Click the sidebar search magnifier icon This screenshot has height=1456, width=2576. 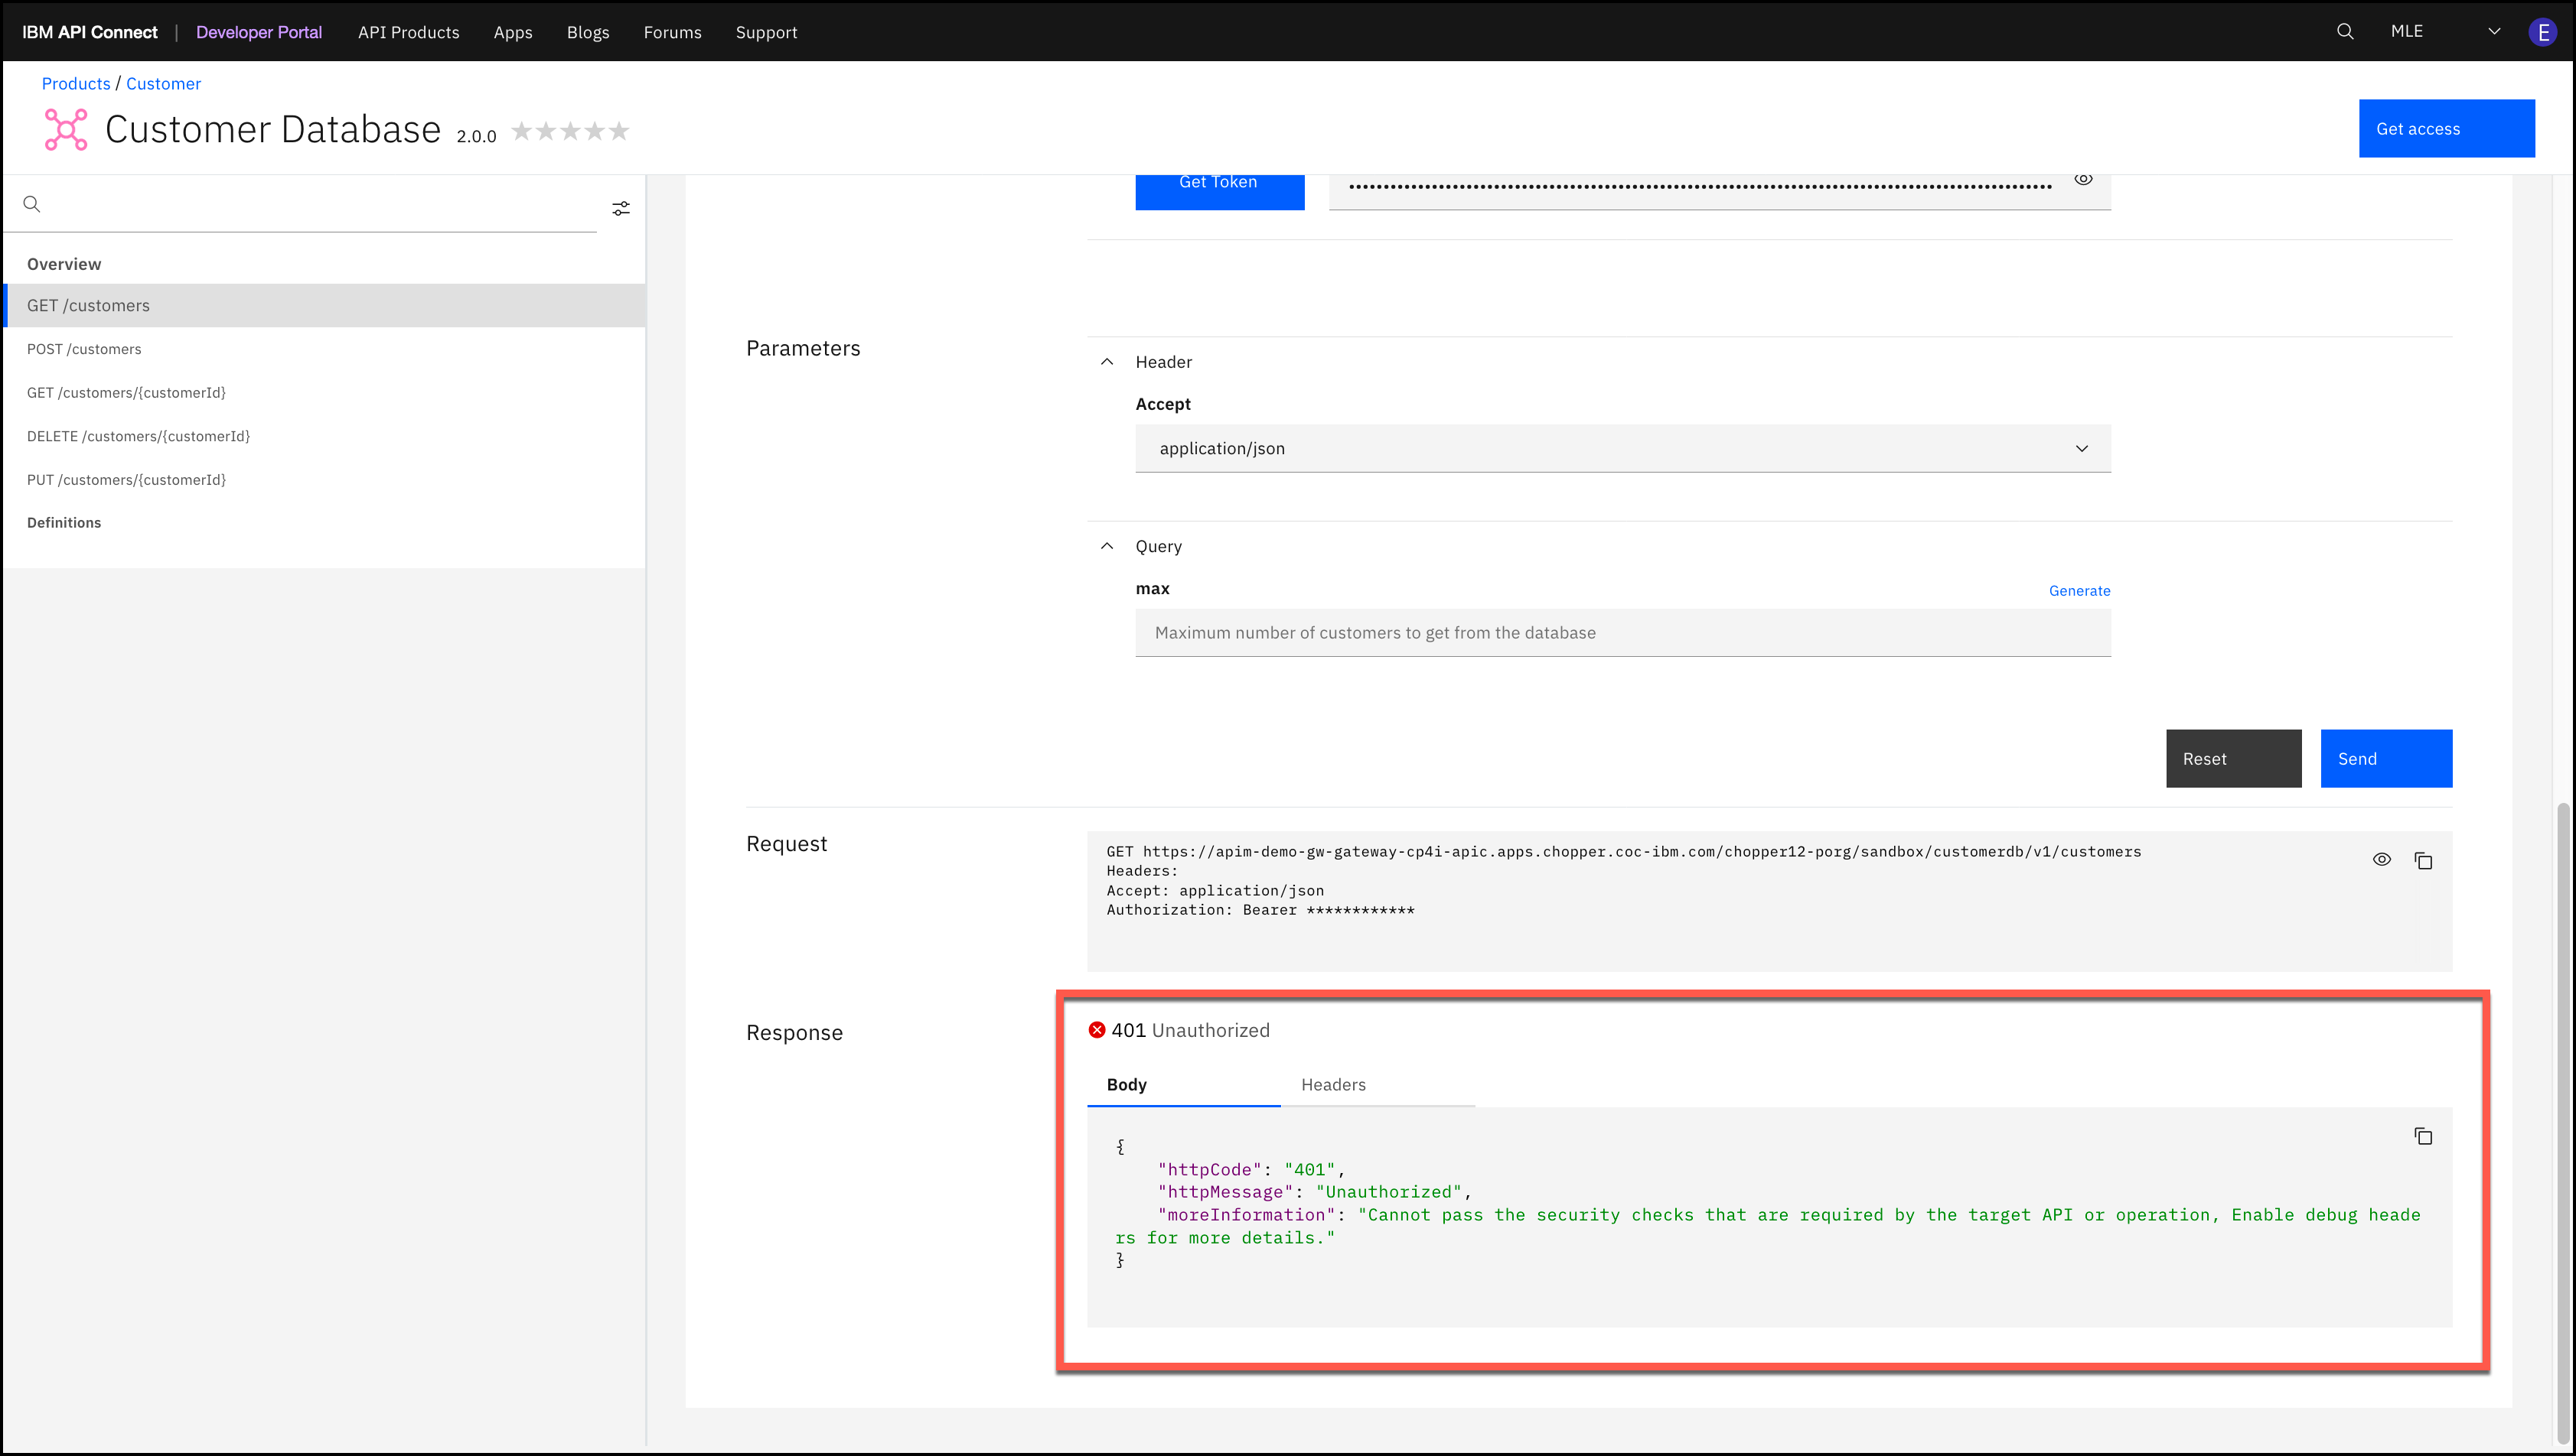(x=32, y=204)
